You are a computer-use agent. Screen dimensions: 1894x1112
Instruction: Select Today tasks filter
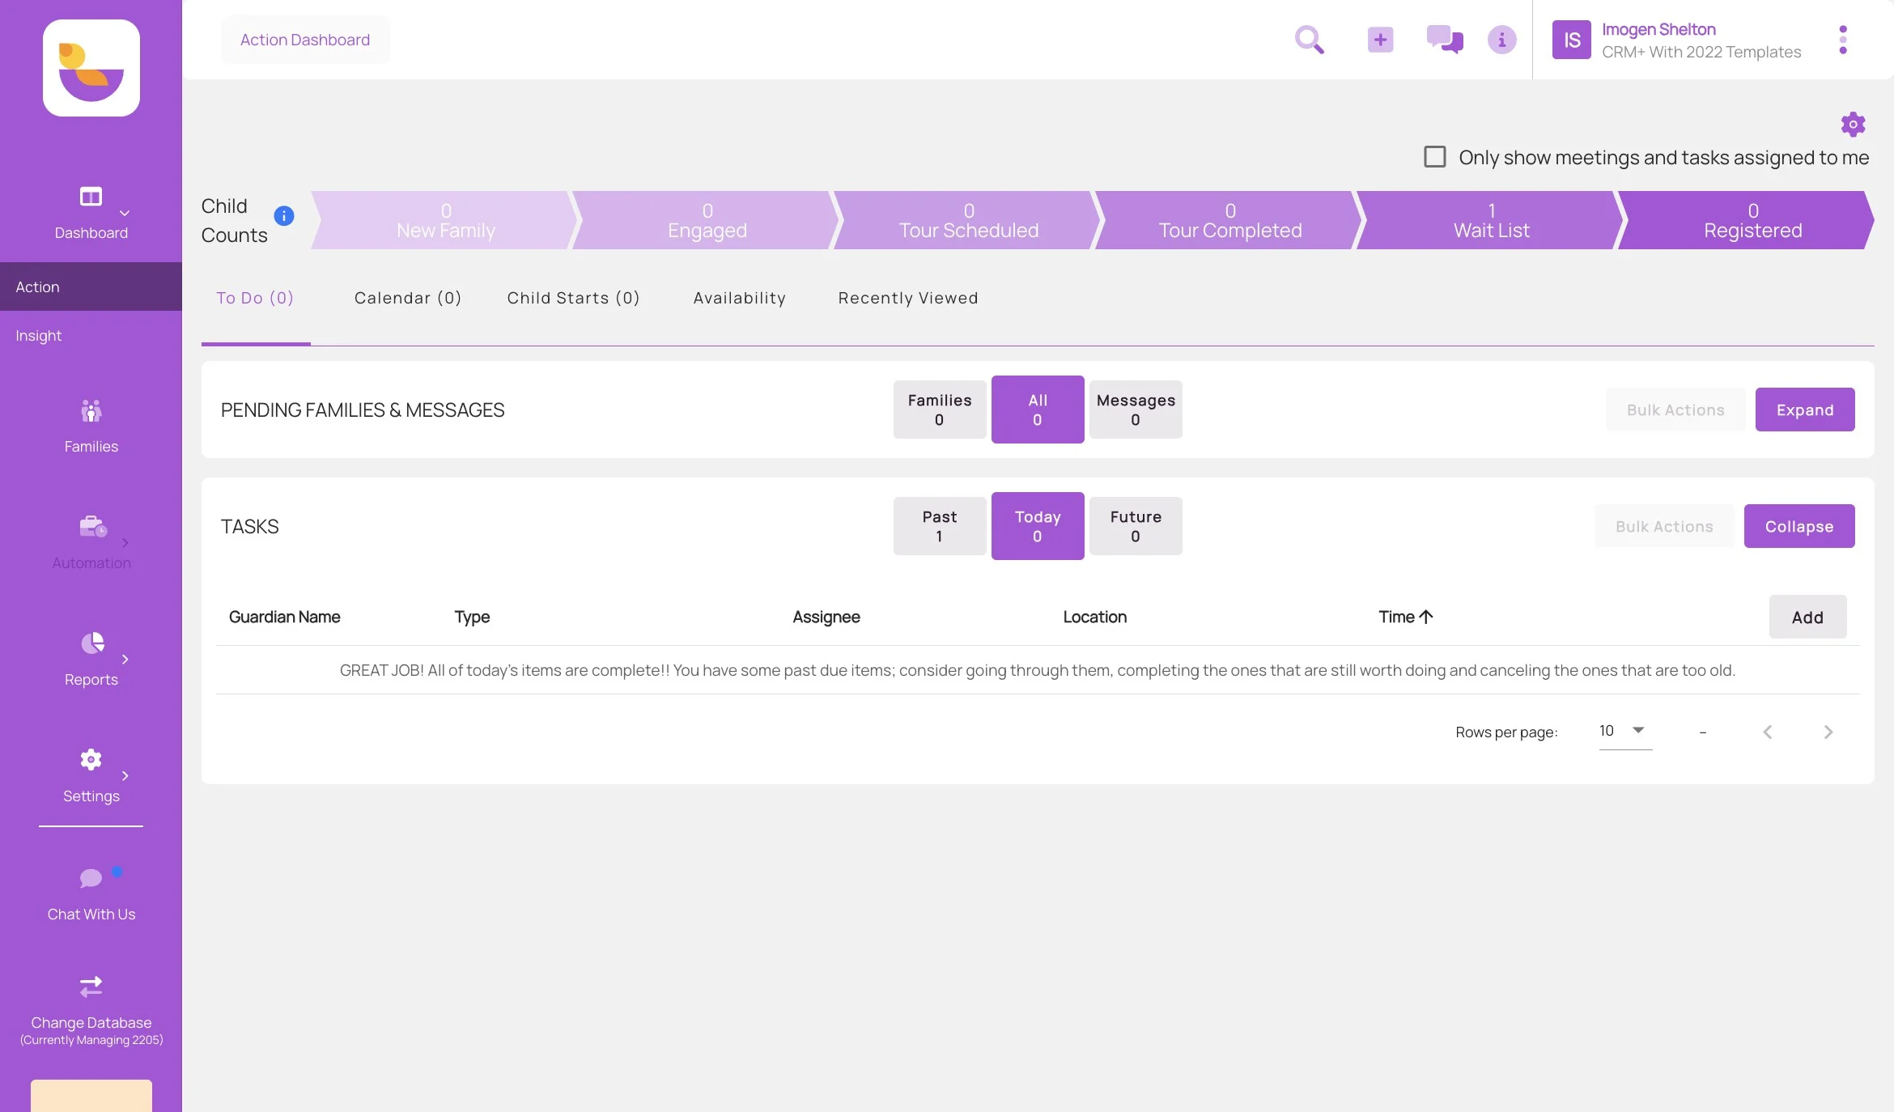point(1038,526)
